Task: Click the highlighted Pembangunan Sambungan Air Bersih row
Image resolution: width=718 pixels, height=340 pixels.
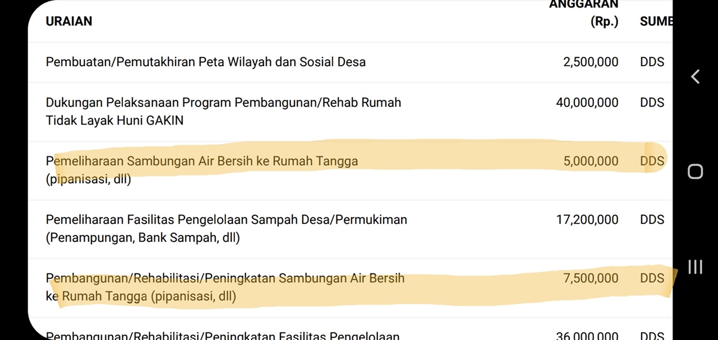Action: [x=225, y=287]
